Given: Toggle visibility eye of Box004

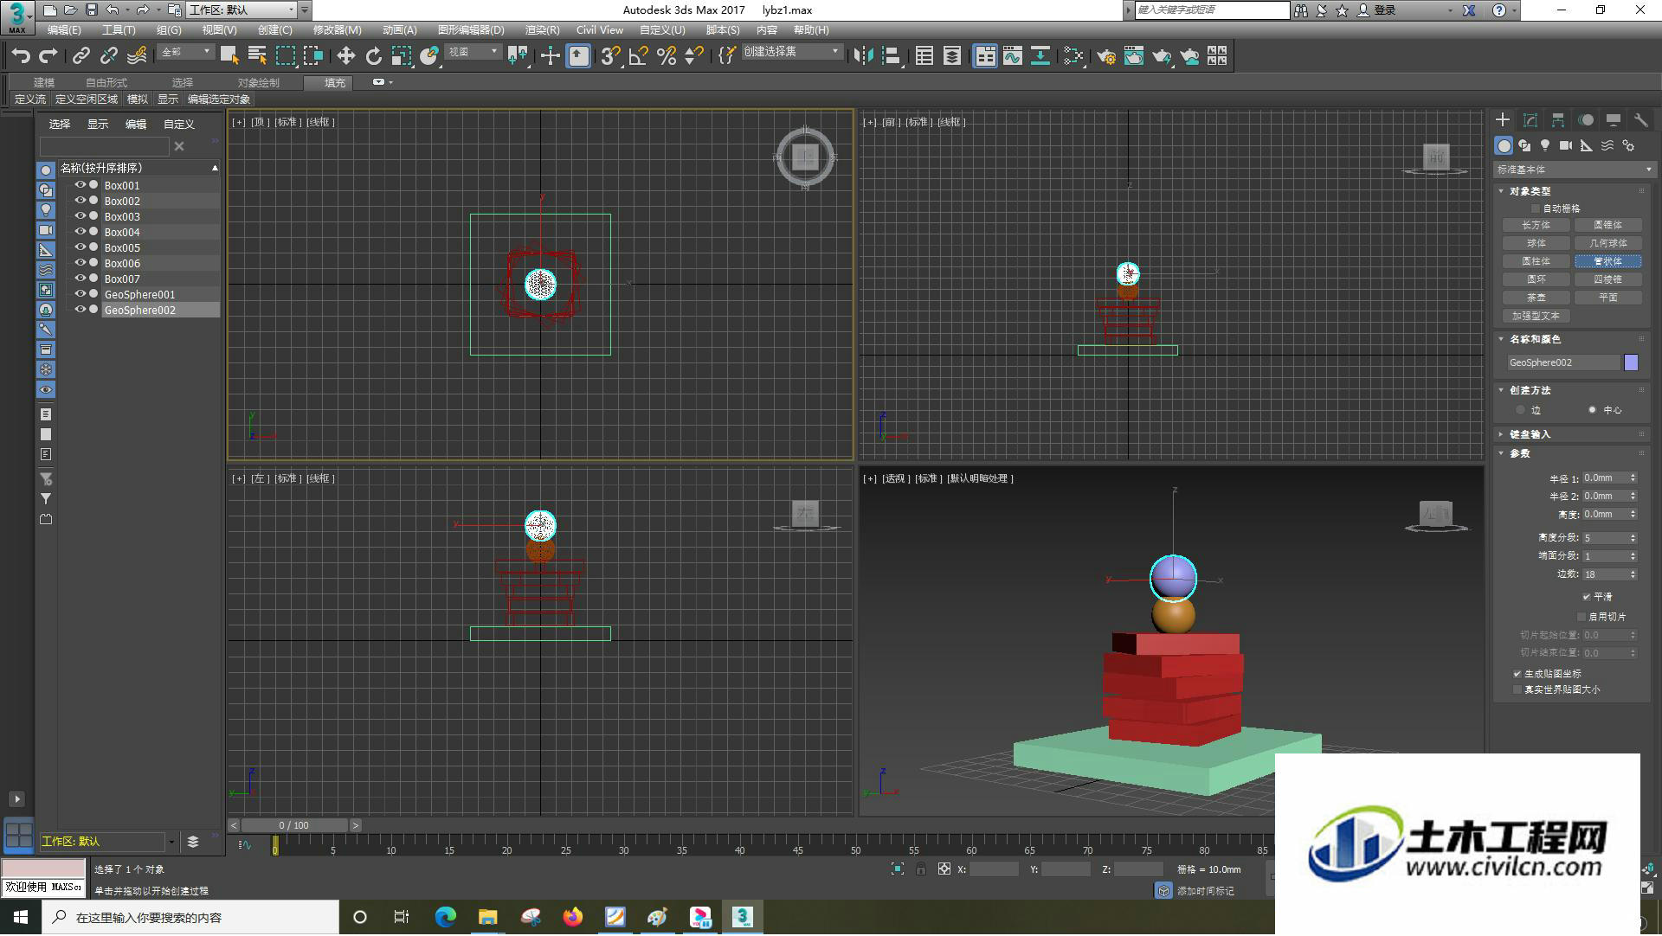Looking at the screenshot, I should coord(80,232).
